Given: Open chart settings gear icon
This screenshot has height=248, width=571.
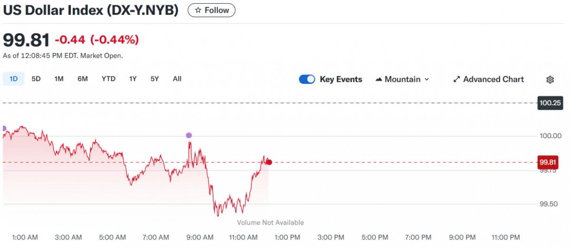Looking at the screenshot, I should pyautogui.click(x=550, y=79).
